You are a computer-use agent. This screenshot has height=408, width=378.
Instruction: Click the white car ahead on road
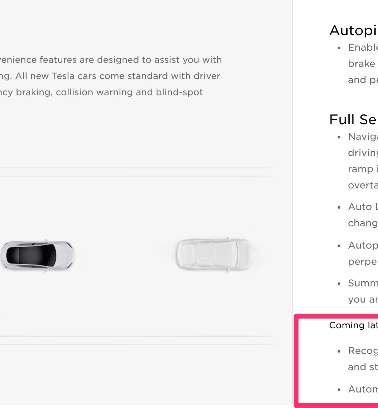coord(215,253)
